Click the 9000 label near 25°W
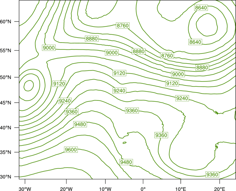The width and height of the screenshot is (236, 191). click(49, 48)
